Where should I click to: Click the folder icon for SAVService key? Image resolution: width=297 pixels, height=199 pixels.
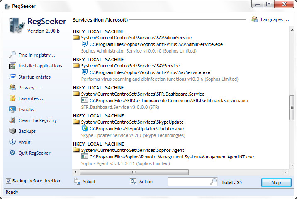[76, 65]
